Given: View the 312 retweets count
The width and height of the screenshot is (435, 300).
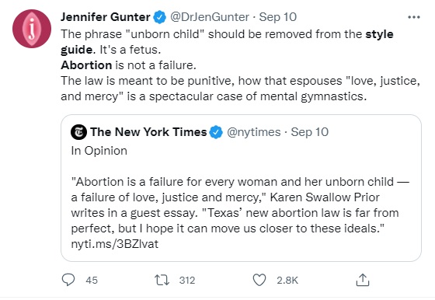Looking at the screenshot, I should pos(187,280).
